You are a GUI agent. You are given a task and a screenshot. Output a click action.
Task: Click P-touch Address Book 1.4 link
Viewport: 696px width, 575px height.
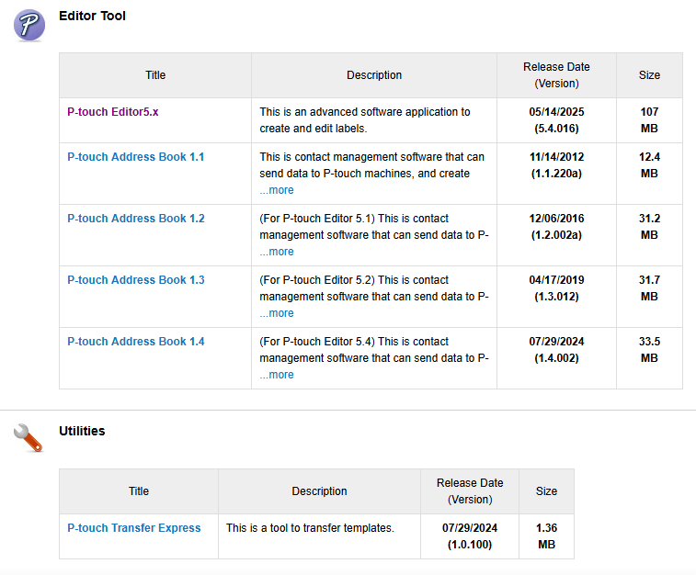click(x=135, y=342)
